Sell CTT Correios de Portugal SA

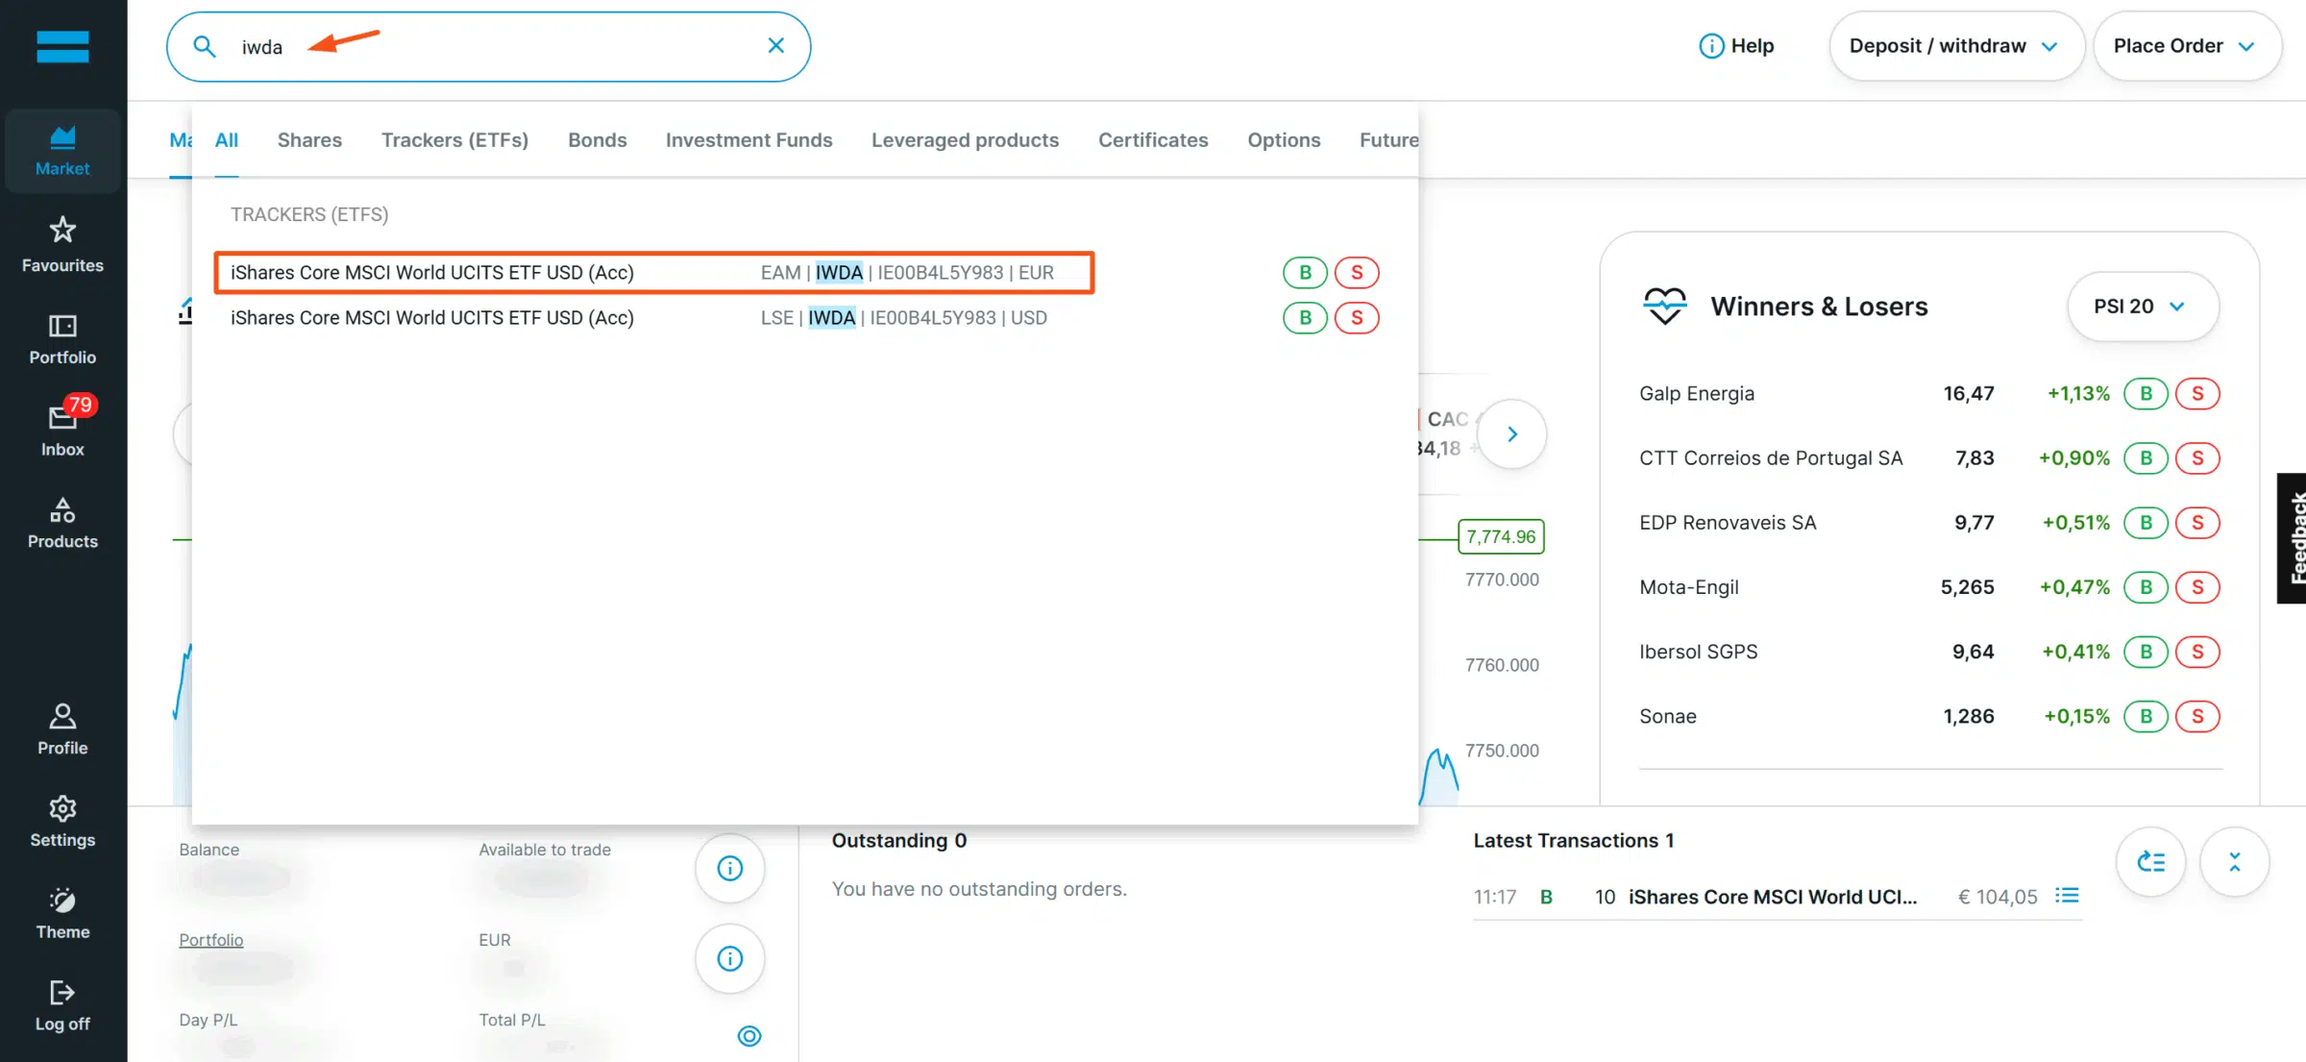click(x=2197, y=457)
